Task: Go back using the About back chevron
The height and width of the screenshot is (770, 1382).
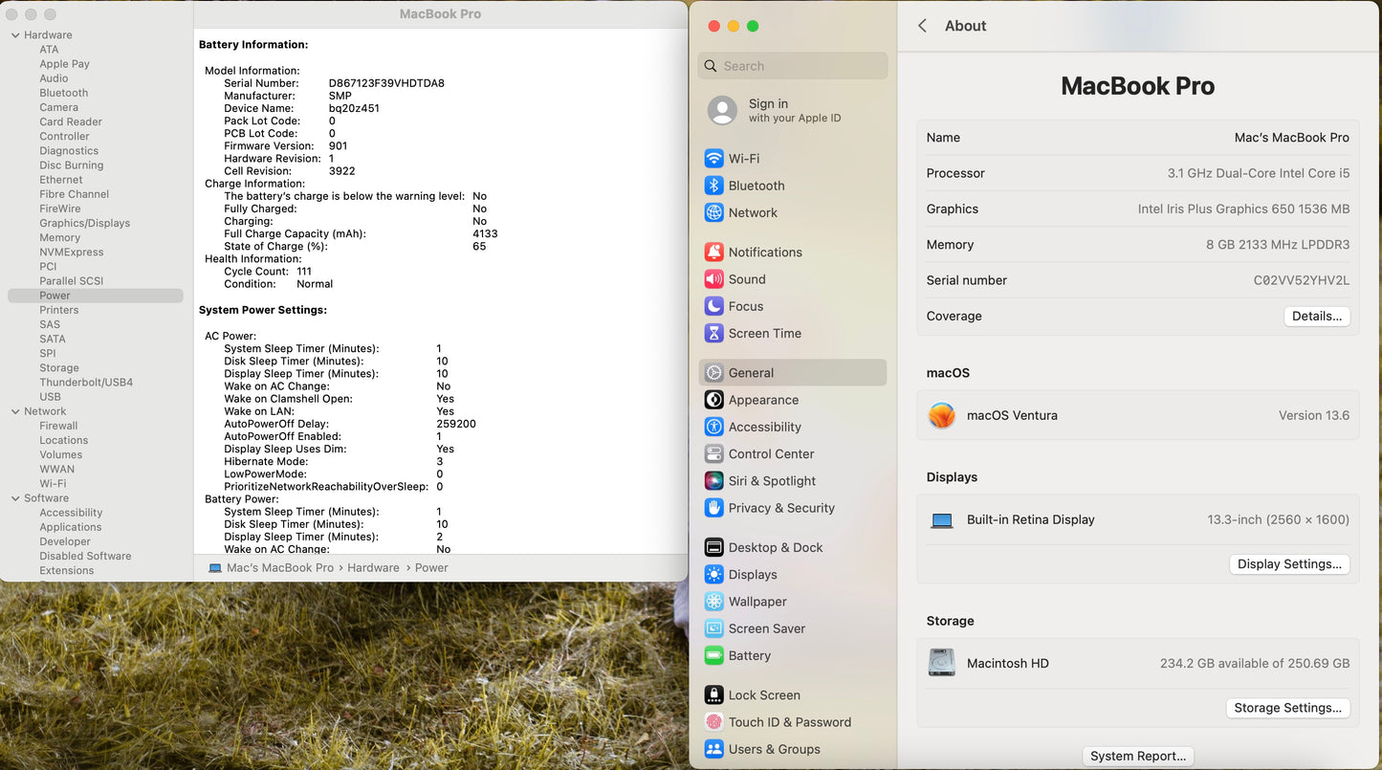Action: 922,26
